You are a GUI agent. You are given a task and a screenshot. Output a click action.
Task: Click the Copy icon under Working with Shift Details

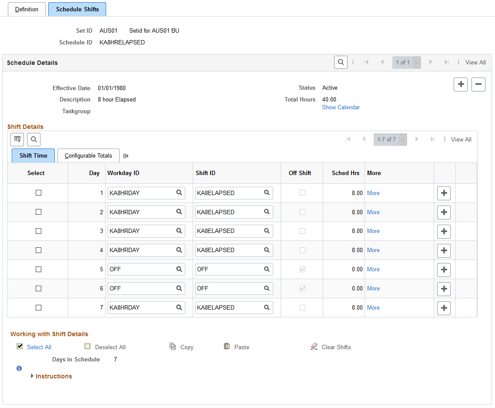click(x=173, y=347)
